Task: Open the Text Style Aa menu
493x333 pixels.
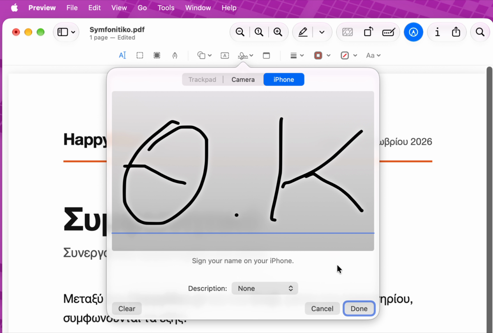Action: click(x=373, y=55)
